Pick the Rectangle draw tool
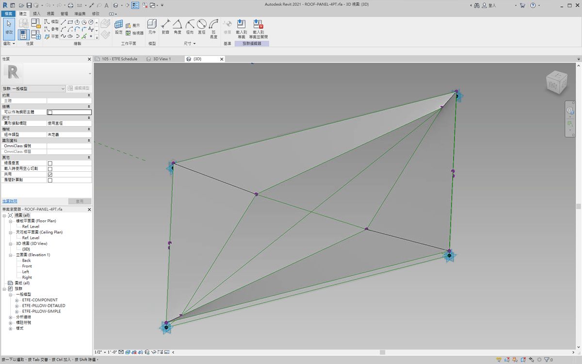 pos(70,22)
